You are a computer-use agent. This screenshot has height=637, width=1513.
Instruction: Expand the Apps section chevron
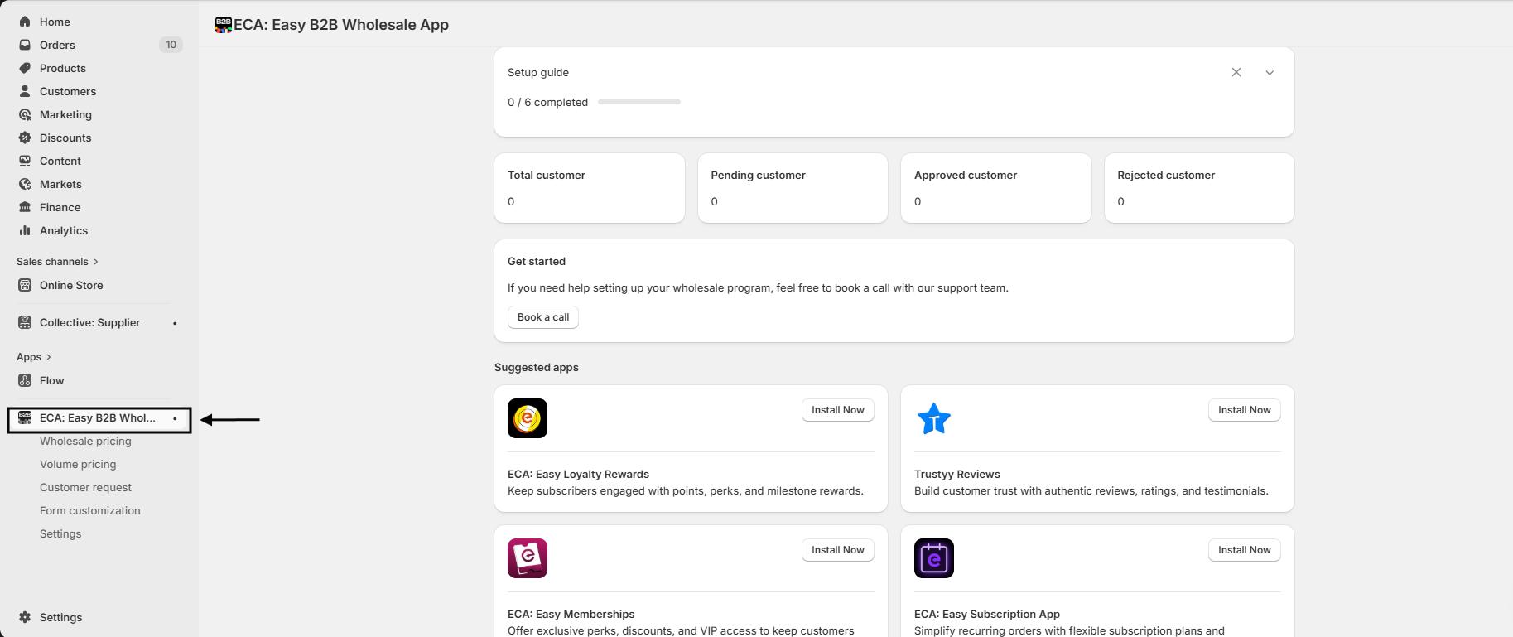49,357
